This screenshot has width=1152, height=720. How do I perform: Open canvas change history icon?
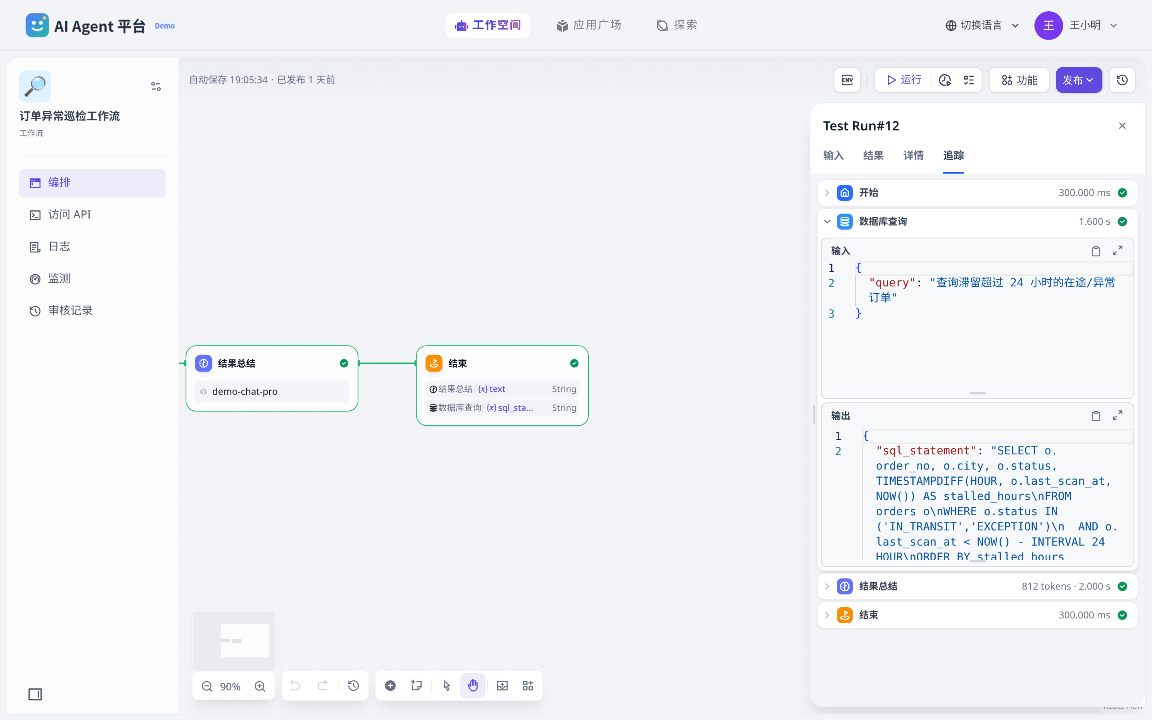[353, 686]
